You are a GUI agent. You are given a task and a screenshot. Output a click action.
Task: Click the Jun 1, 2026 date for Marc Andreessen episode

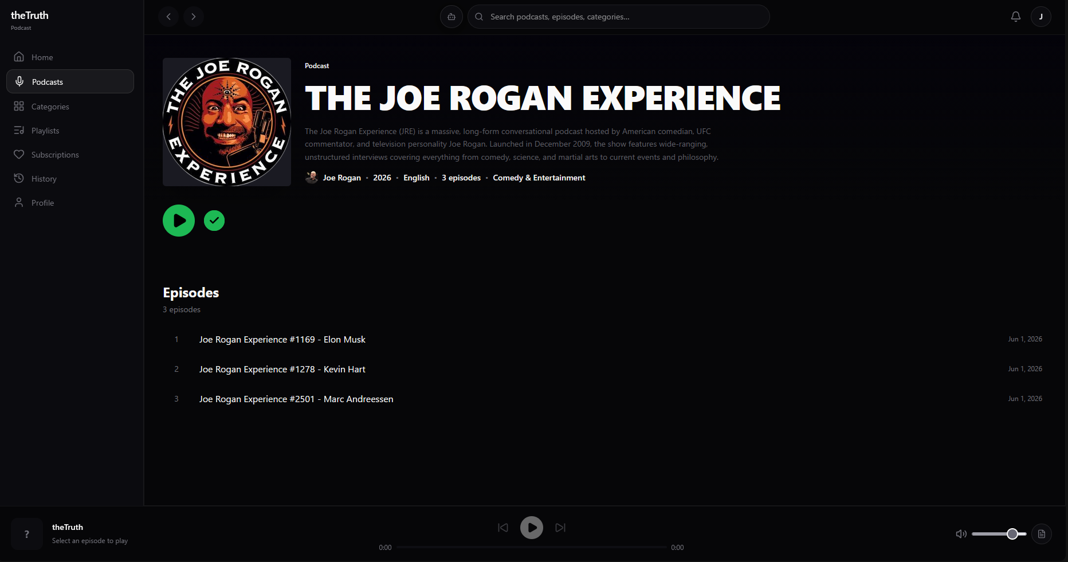(x=1025, y=399)
